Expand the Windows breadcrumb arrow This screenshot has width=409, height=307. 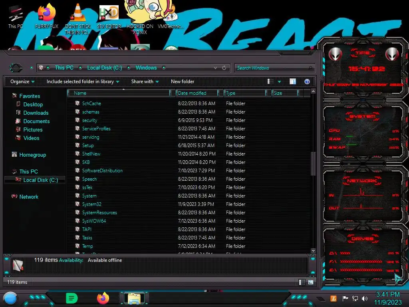(x=164, y=68)
